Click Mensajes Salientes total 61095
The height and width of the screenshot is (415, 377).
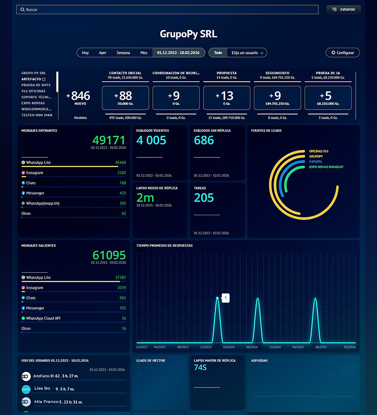109,255
